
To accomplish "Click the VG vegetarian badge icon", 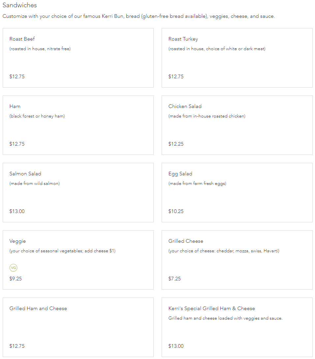I will [13, 268].
